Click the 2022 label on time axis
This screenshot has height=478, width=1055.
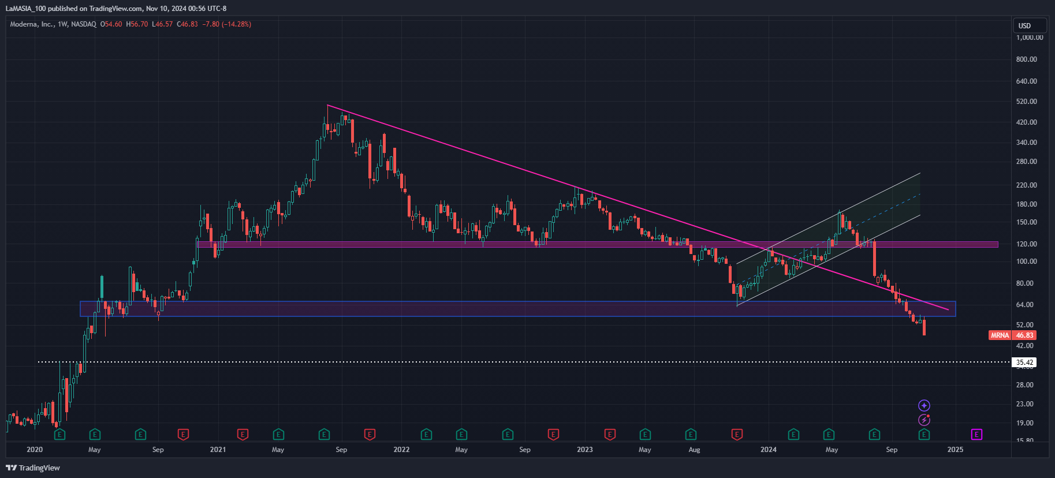(401, 450)
